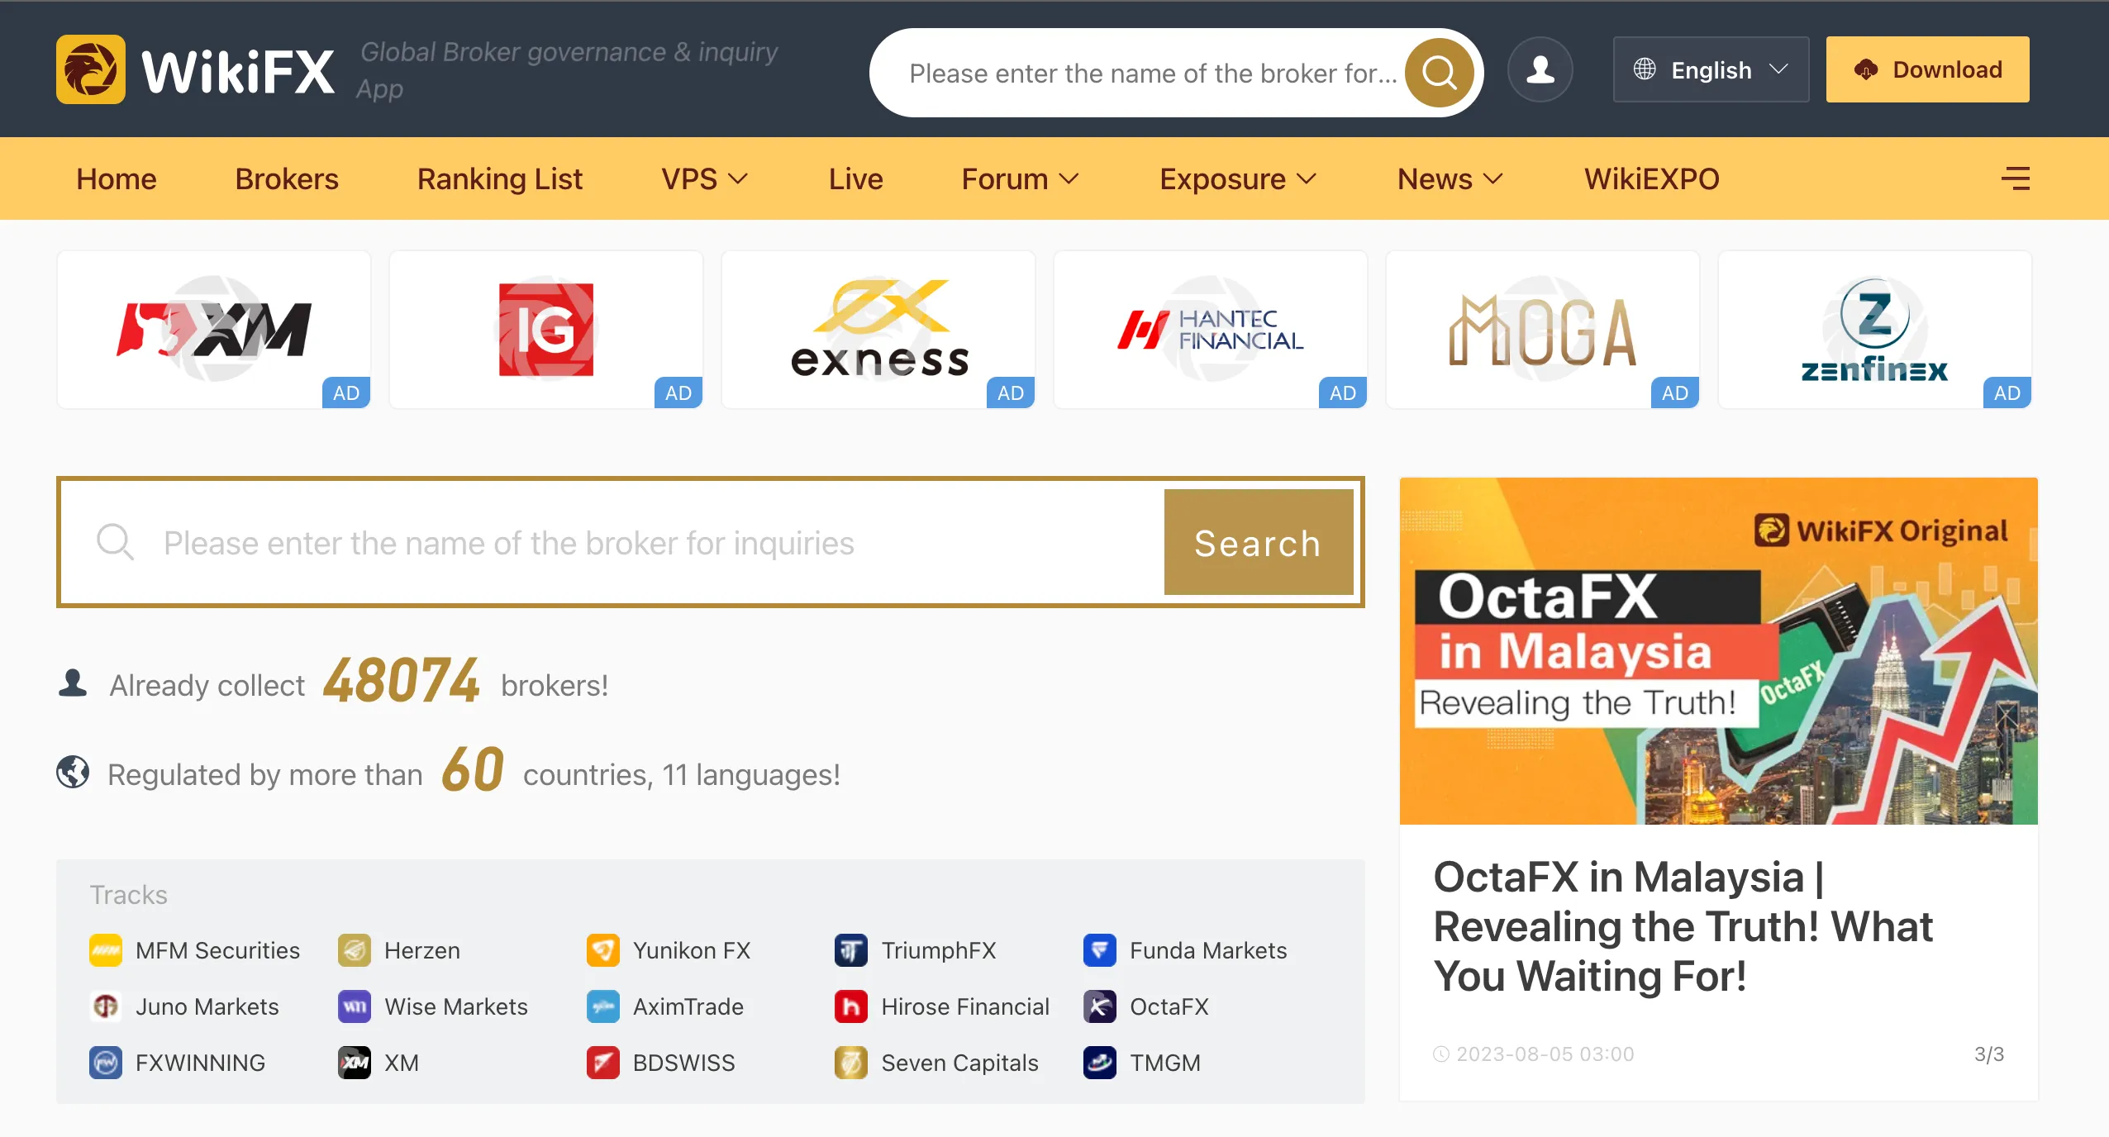Click the TriumphFX broker icon
The height and width of the screenshot is (1137, 2109).
[x=851, y=950]
